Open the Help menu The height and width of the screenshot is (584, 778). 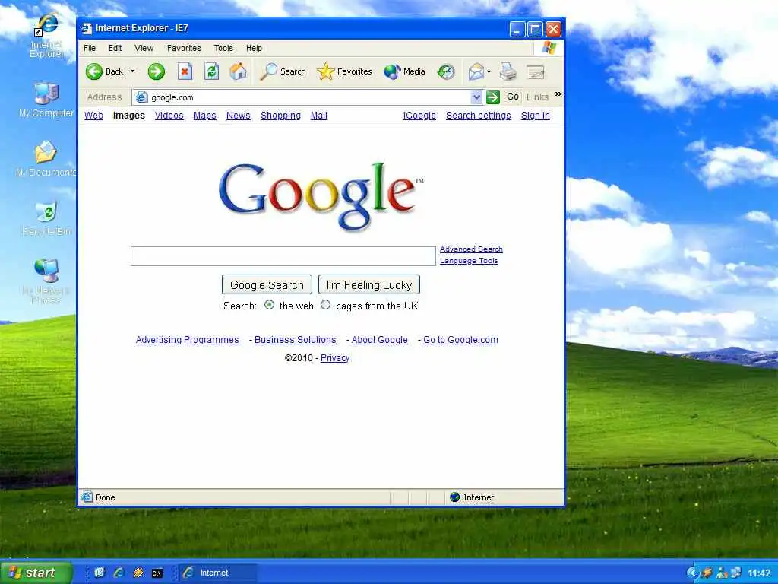(x=254, y=48)
